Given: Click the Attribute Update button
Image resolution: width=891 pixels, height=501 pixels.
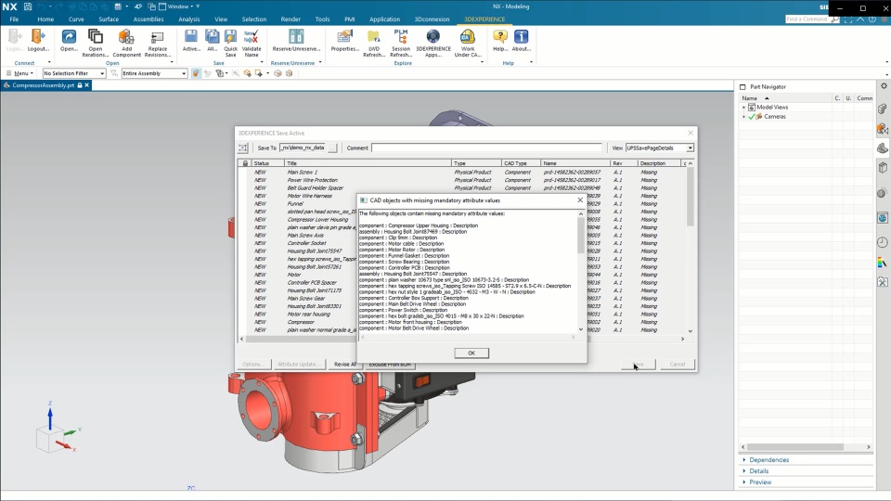Looking at the screenshot, I should [298, 364].
